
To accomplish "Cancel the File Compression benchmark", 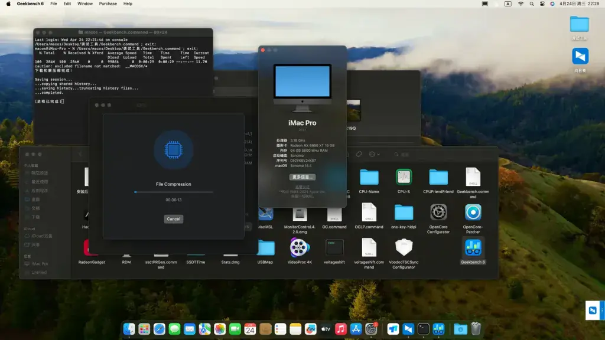I will click(x=173, y=219).
